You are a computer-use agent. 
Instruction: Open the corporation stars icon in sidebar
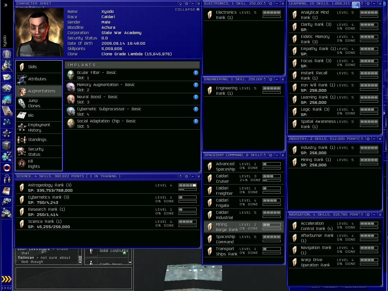[7, 134]
